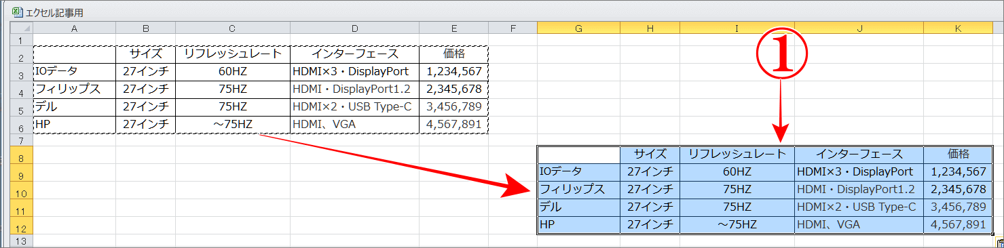This screenshot has height=248, width=1004.
Task: Select column A header
Action: [x=74, y=28]
